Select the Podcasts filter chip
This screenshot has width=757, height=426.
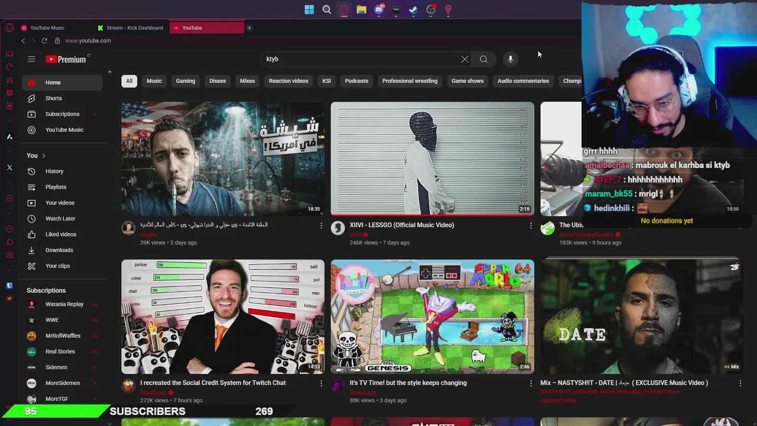[x=357, y=81]
